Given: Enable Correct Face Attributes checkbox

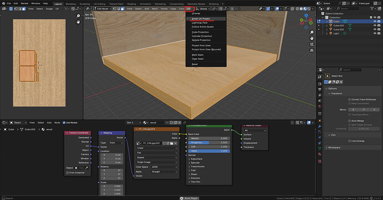Looking at the screenshot, I should coord(349,100).
